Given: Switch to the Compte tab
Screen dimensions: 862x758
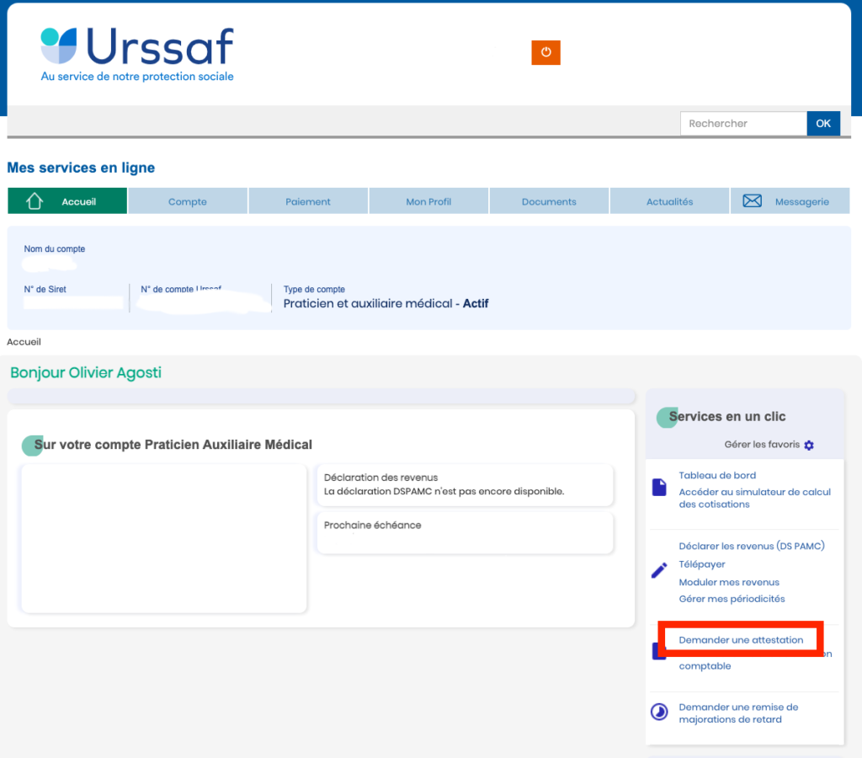Looking at the screenshot, I should 188,200.
